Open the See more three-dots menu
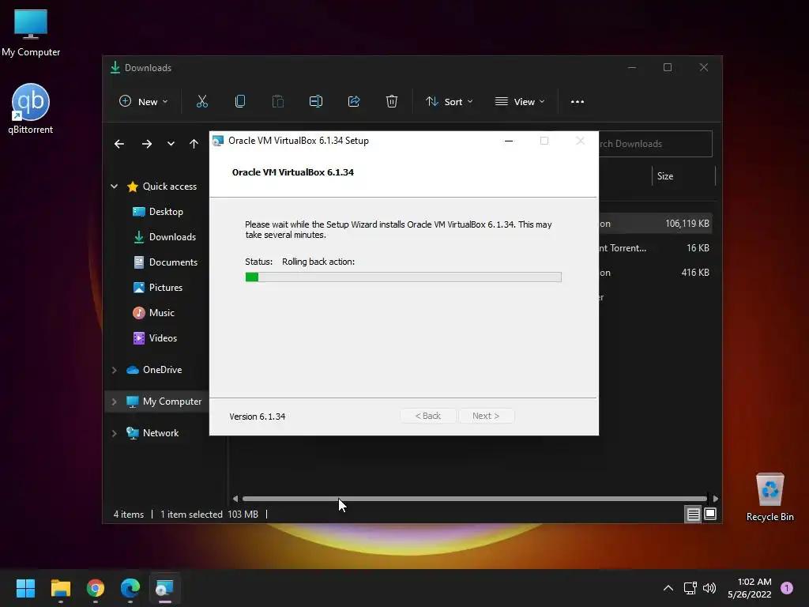Screen dimensions: 809x607 [578, 102]
